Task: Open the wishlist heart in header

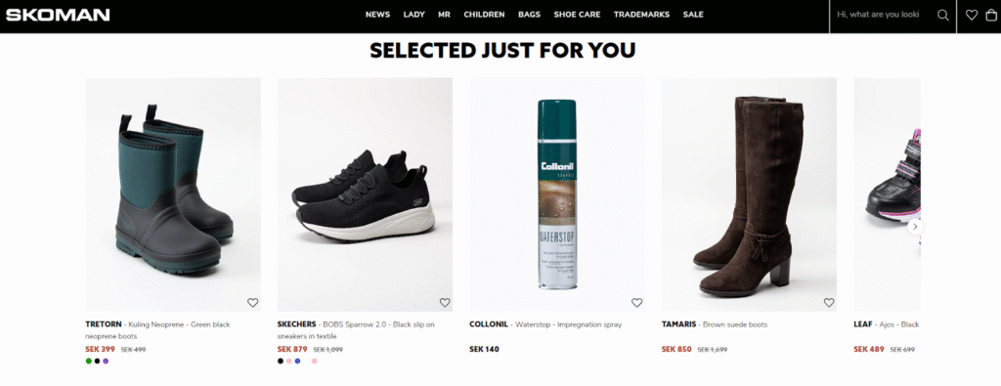Action: coord(972,15)
